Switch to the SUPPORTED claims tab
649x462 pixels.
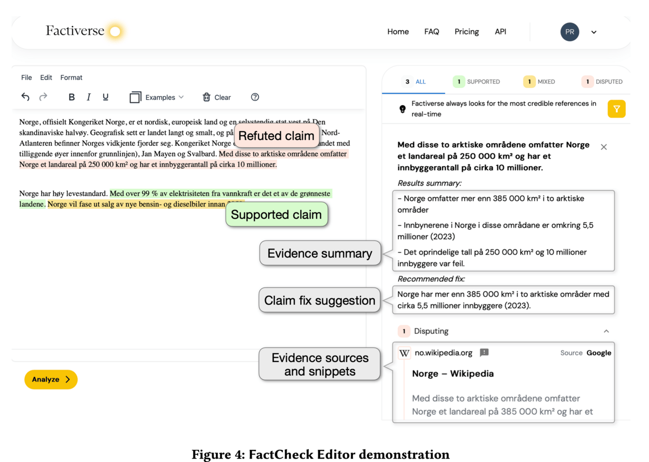476,81
